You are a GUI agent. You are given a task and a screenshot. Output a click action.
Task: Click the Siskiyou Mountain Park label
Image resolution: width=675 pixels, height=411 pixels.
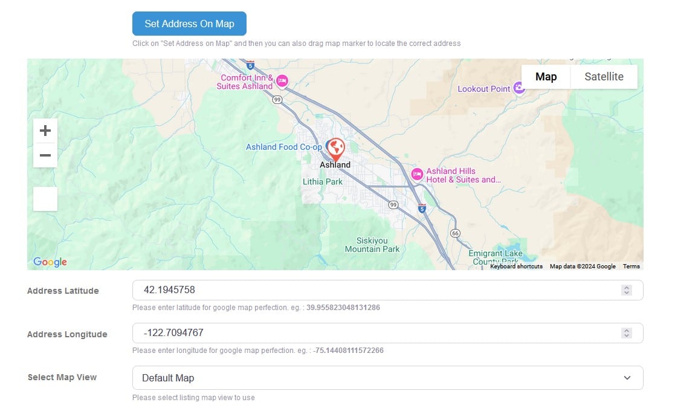tap(372, 245)
